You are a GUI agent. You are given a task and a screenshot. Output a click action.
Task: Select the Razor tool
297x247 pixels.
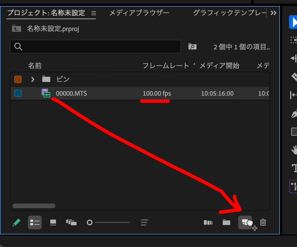tap(294, 77)
